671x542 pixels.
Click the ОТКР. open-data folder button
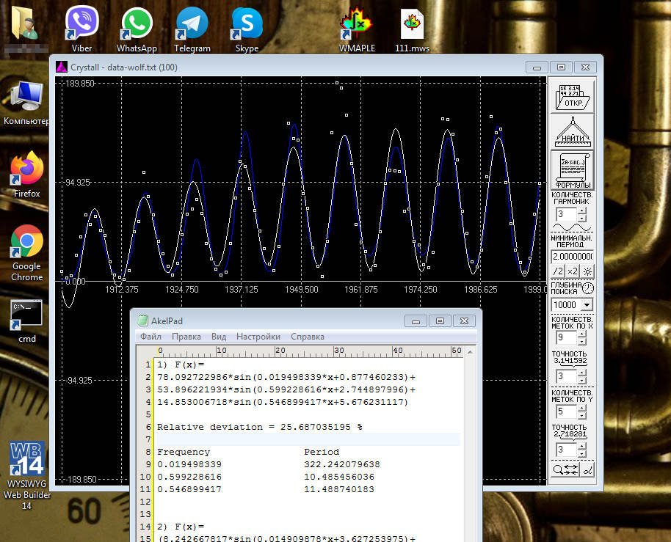click(x=572, y=97)
